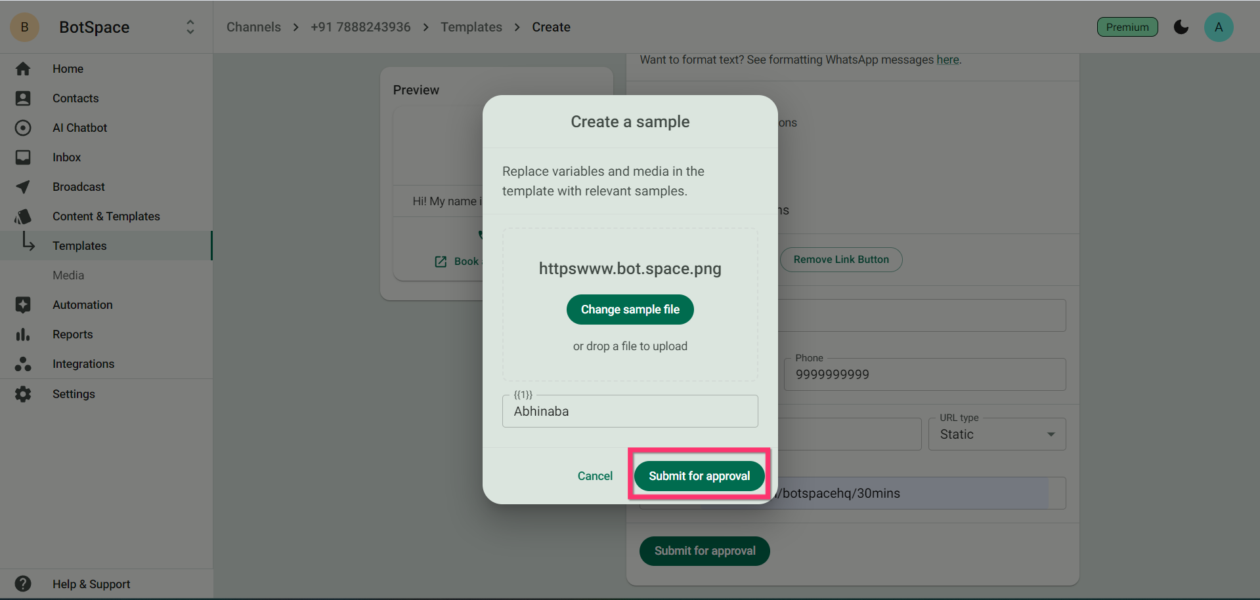Click the Help & Support question icon

point(23,584)
